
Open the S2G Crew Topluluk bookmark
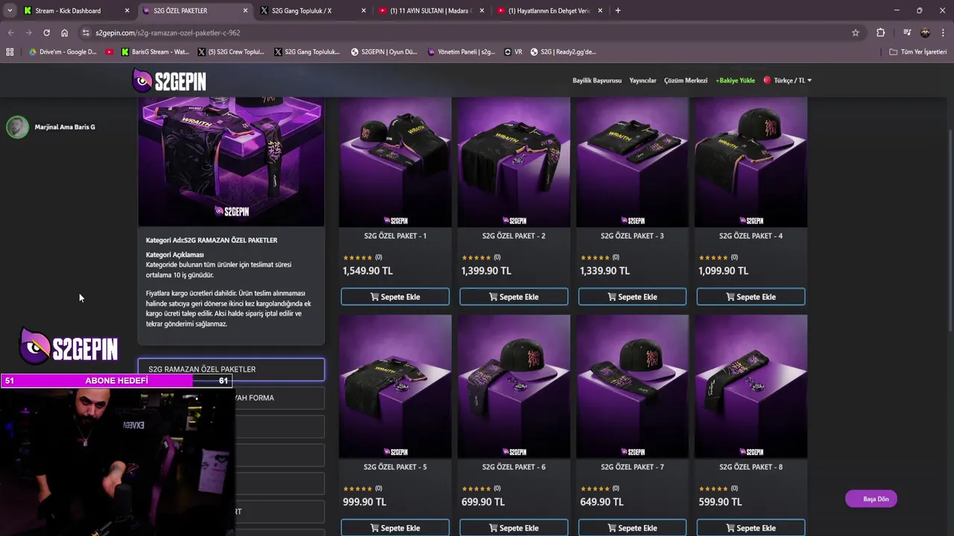[x=231, y=52]
